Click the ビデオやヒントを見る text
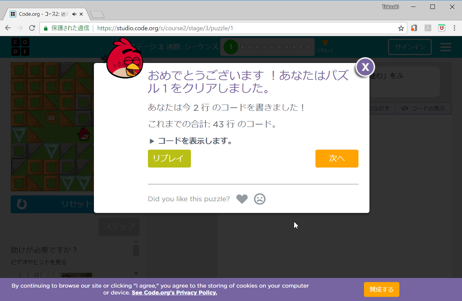 [x=39, y=262]
